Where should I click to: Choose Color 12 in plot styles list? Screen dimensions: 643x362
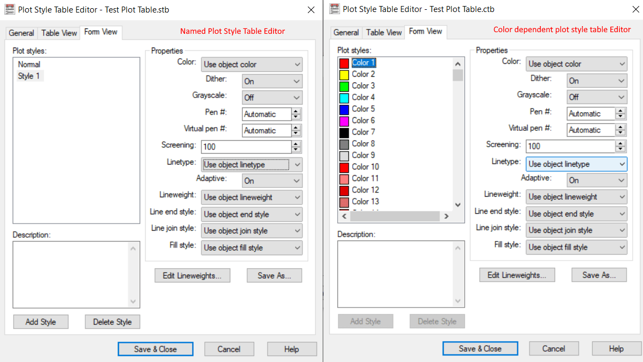(365, 190)
